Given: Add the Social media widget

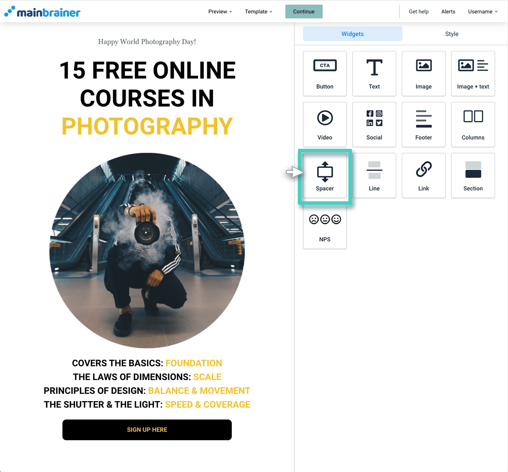Looking at the screenshot, I should point(374,125).
